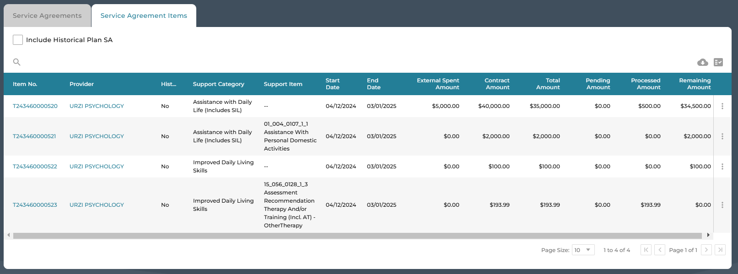
Task: Sort by Remaining Amount column header
Action: [695, 84]
